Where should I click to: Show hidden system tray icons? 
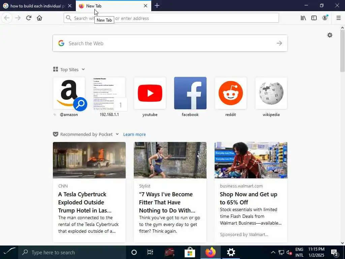pyautogui.click(x=273, y=252)
